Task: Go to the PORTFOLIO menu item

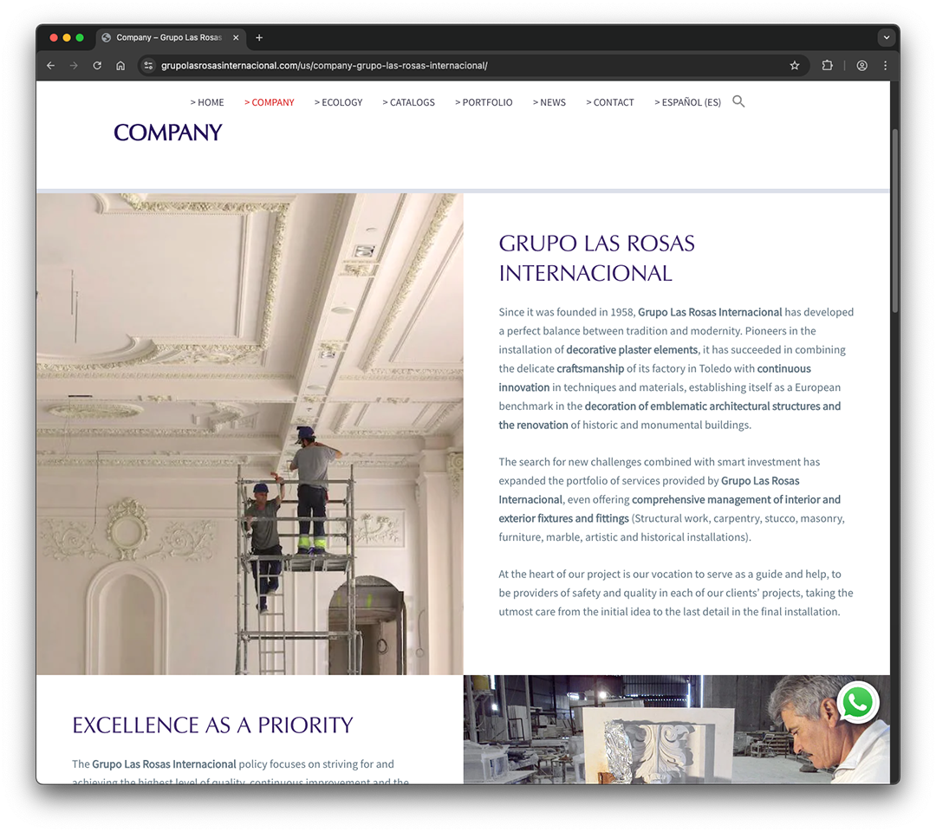Action: 484,102
